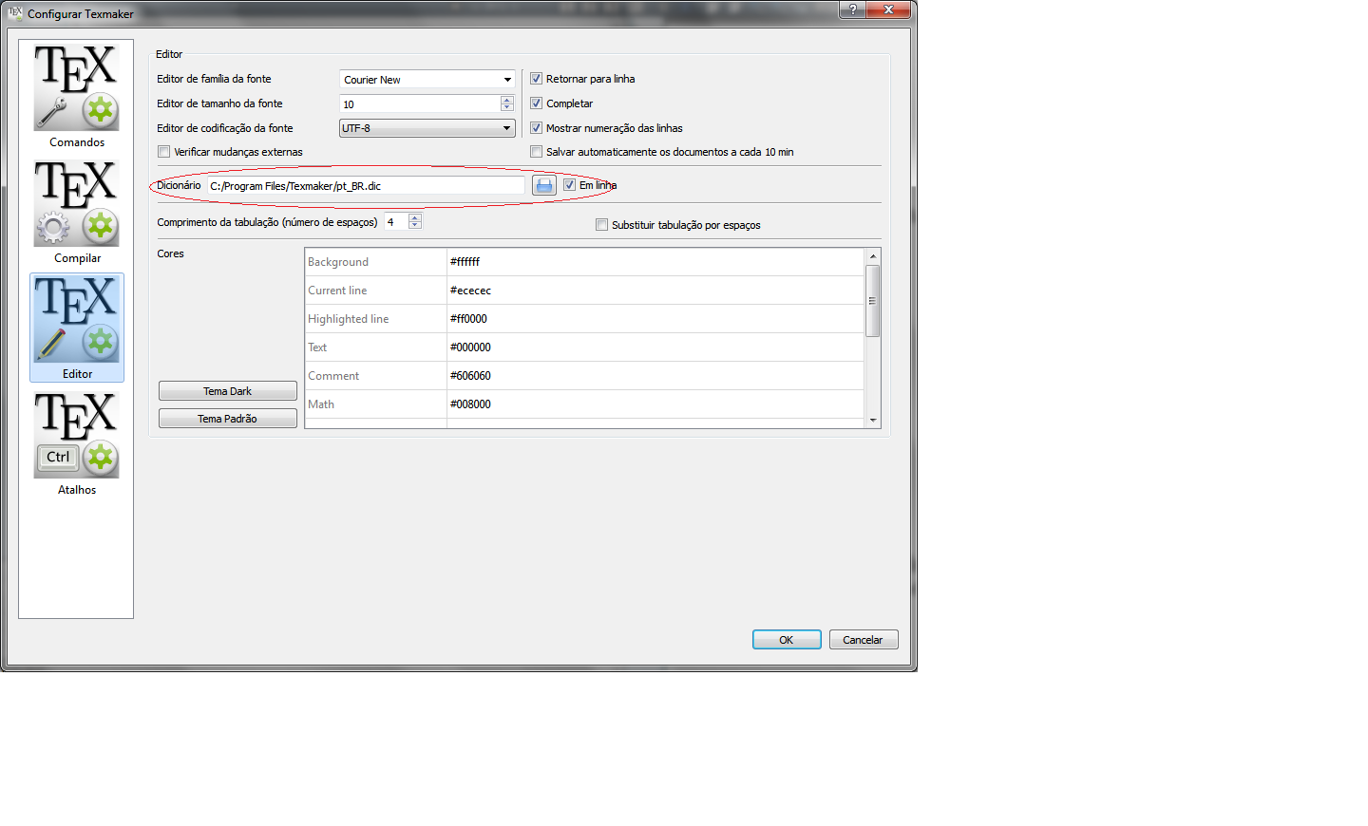1368x826 pixels.
Task: Decrease font size spinner down arrow
Action: pos(507,107)
